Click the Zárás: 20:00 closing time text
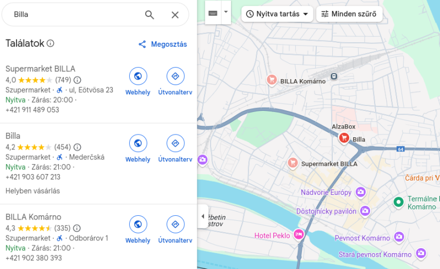This screenshot has height=269, width=440. [52, 100]
